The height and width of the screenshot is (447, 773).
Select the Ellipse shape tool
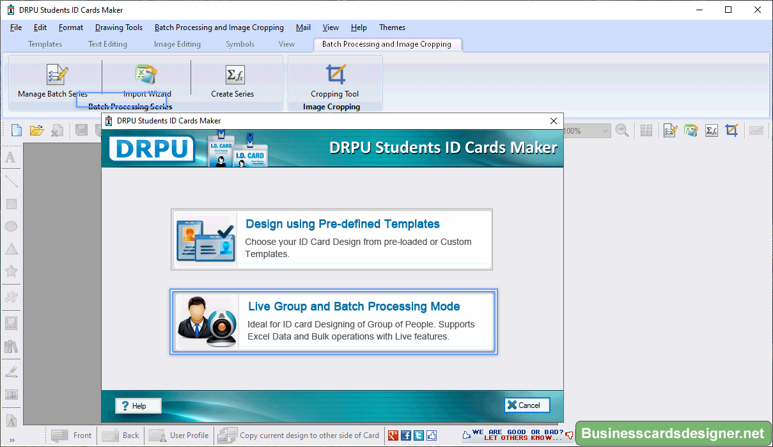[x=11, y=226]
